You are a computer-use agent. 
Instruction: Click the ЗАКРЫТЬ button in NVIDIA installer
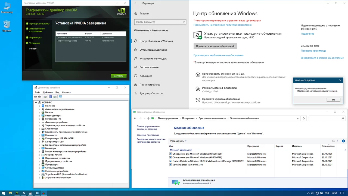coord(119,76)
